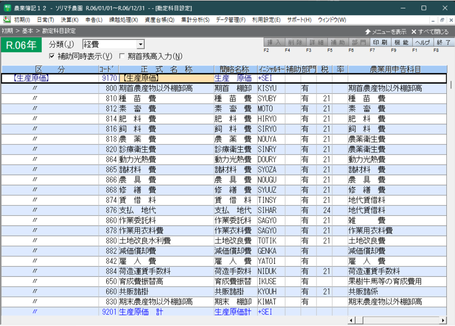The image size is (455, 326).
Task: Open the ウィンドウ(W) menu
Action: point(332,20)
